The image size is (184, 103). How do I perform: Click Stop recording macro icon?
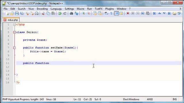coord(133,13)
